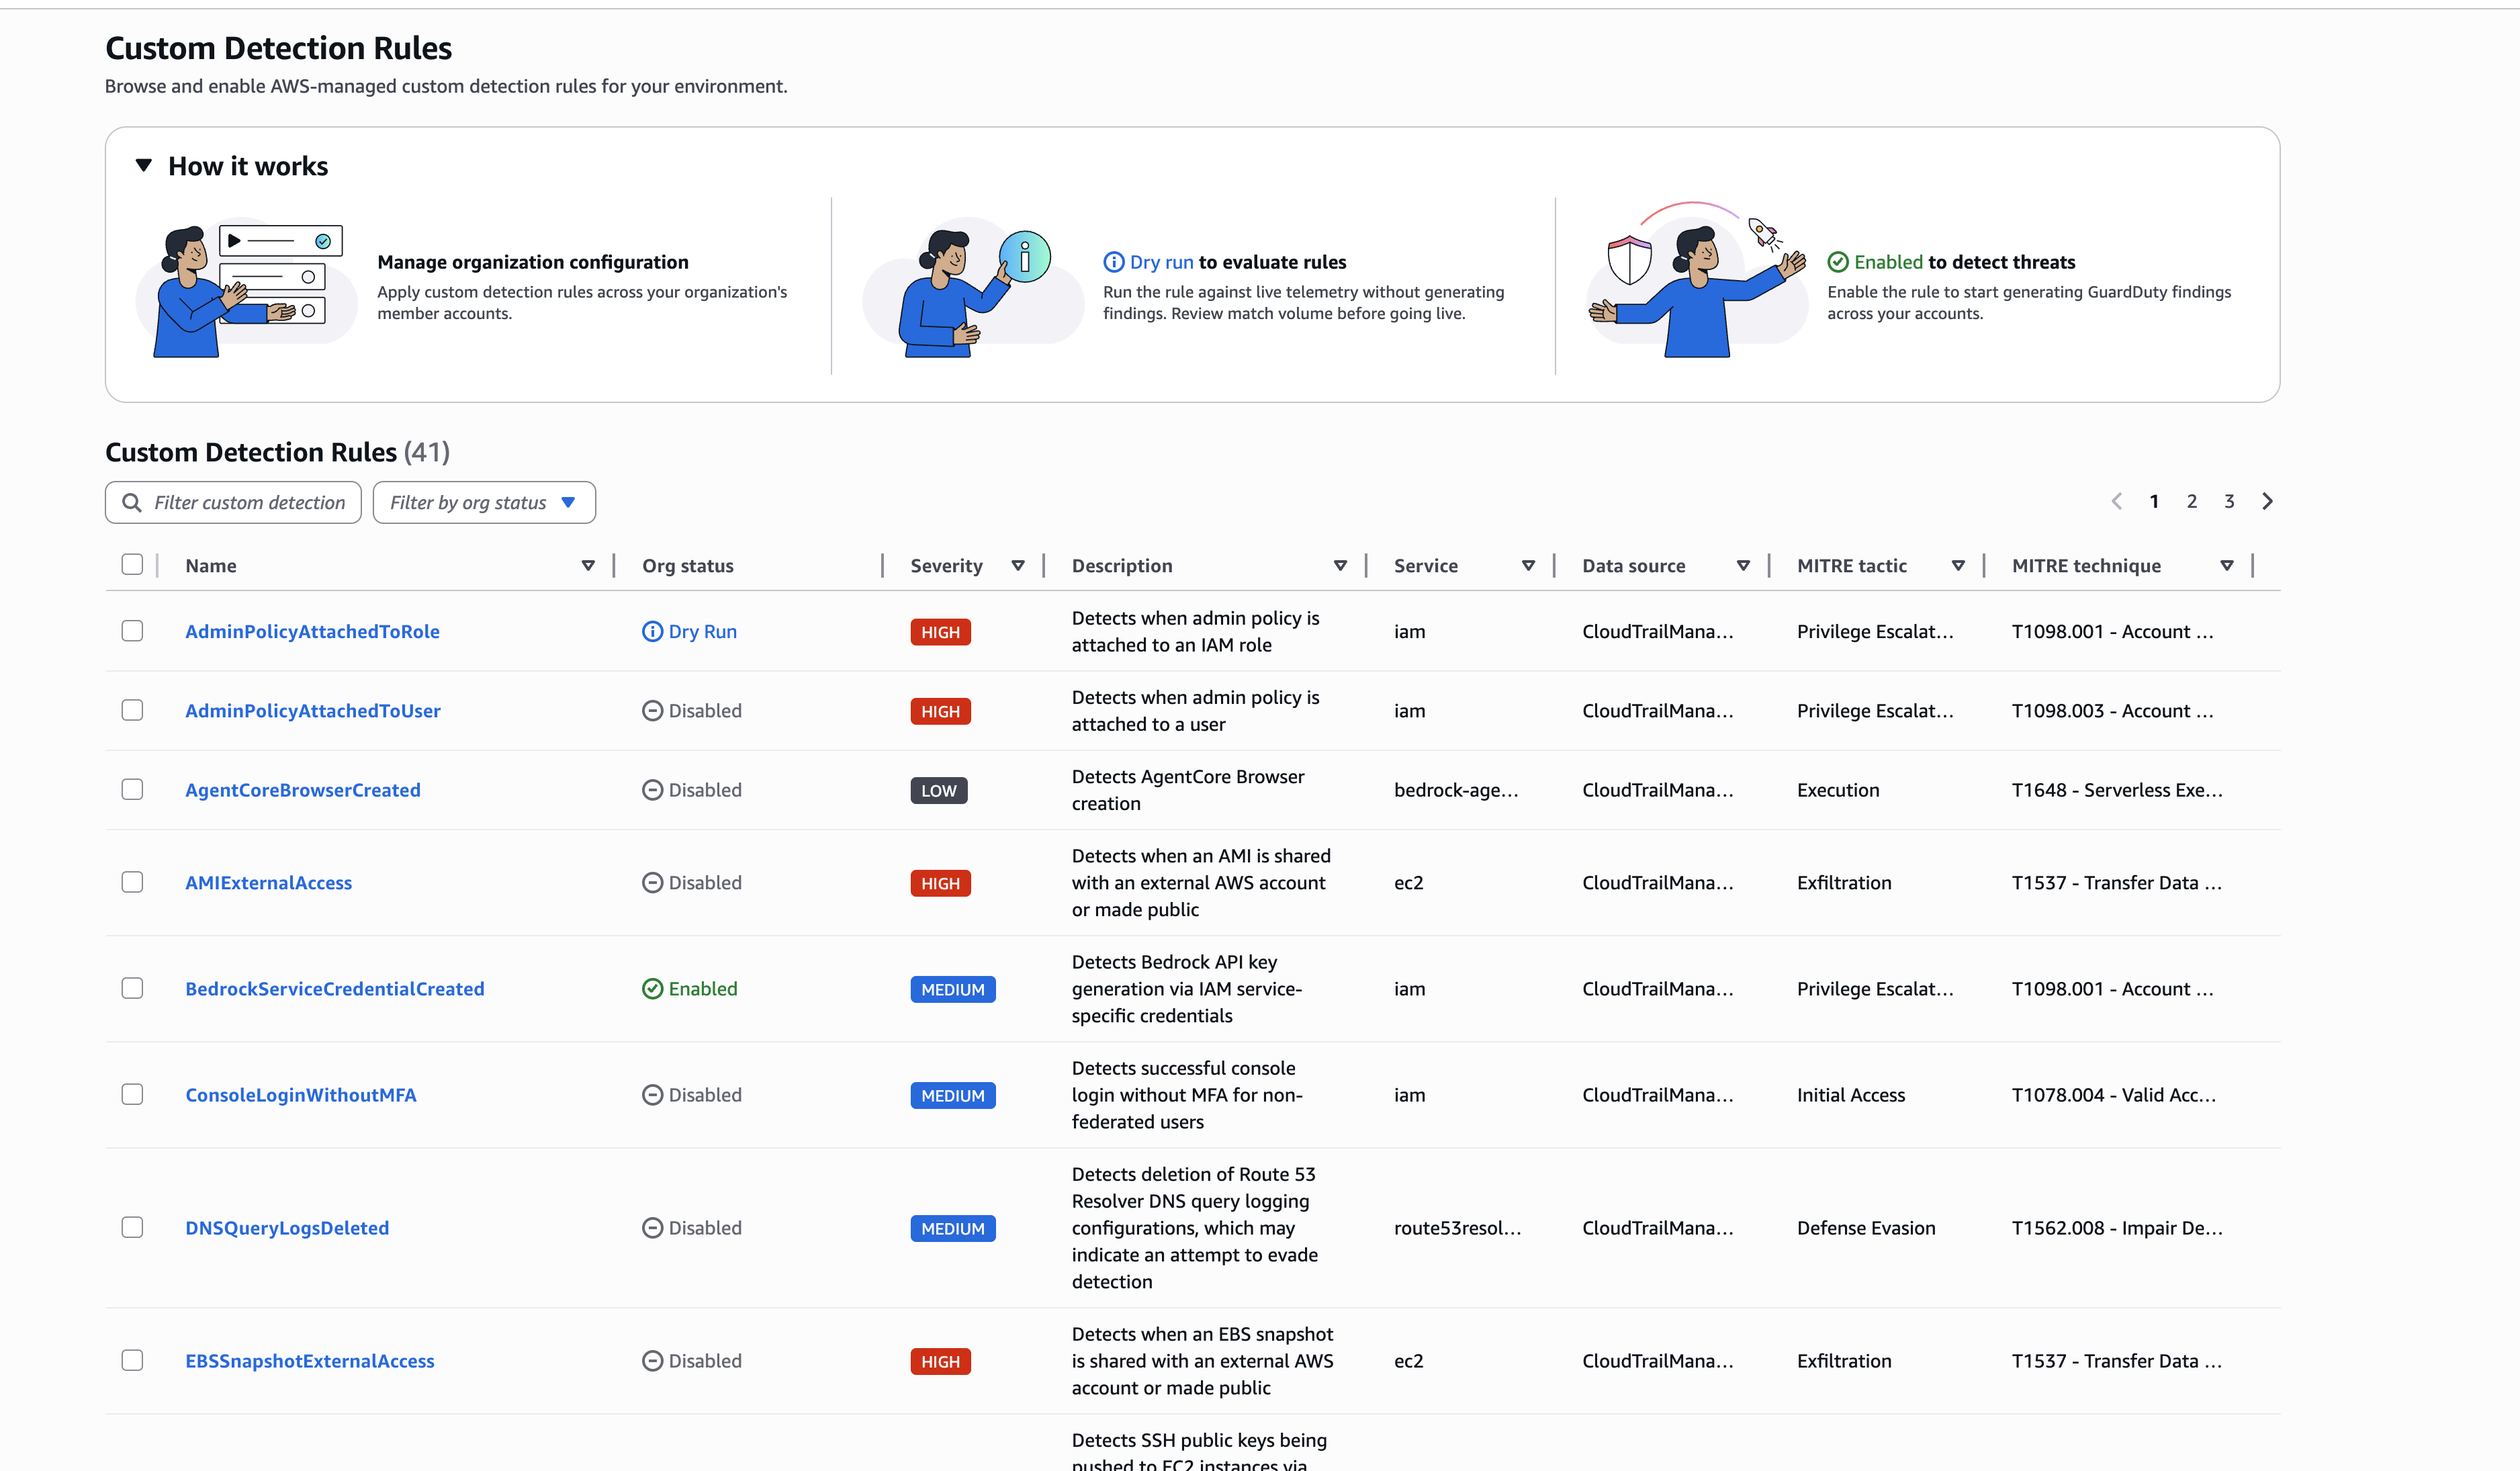2520x1471 pixels.
Task: Click the Manage organization configuration illustration
Action: pos(246,286)
